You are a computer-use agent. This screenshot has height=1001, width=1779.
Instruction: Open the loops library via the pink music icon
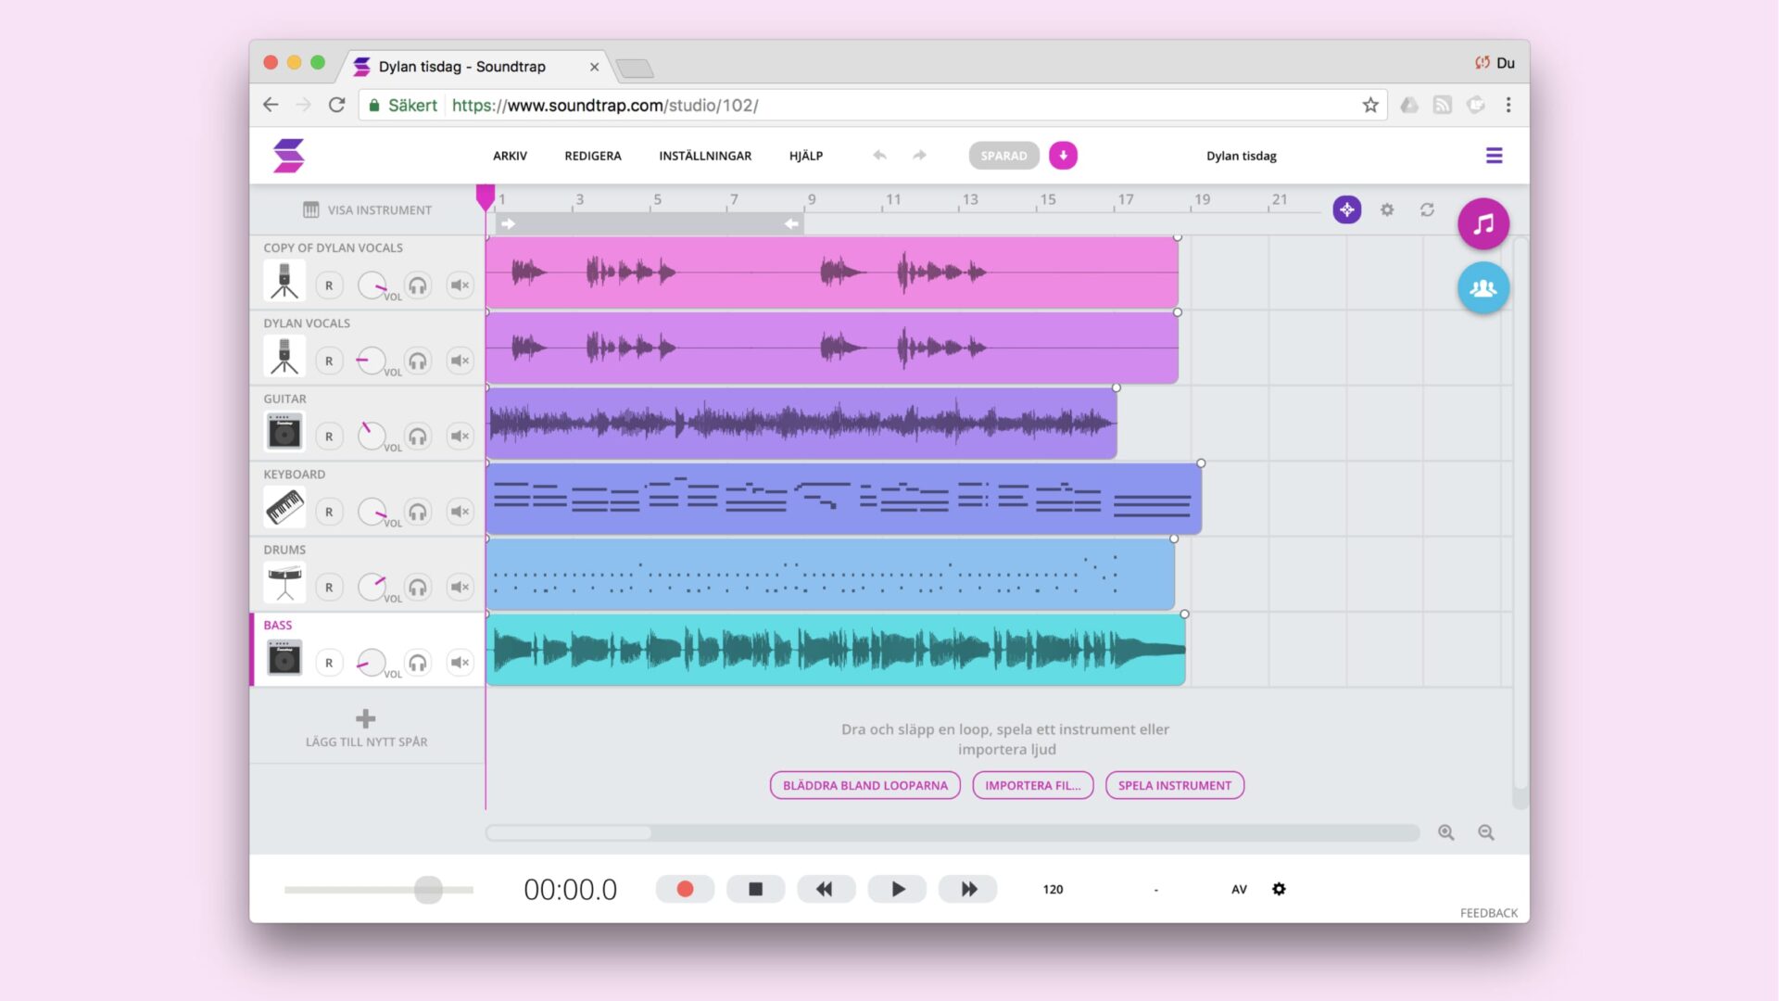point(1482,223)
